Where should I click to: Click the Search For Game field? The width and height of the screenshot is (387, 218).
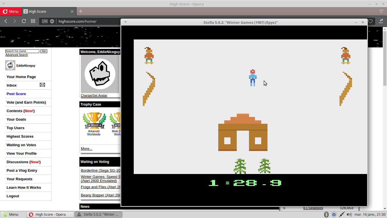pyautogui.click(x=22, y=51)
